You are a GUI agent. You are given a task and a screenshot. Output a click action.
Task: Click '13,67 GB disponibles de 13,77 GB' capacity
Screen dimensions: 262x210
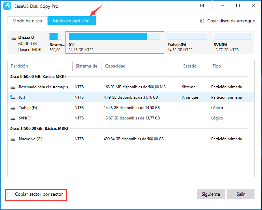pyautogui.click(x=132, y=118)
